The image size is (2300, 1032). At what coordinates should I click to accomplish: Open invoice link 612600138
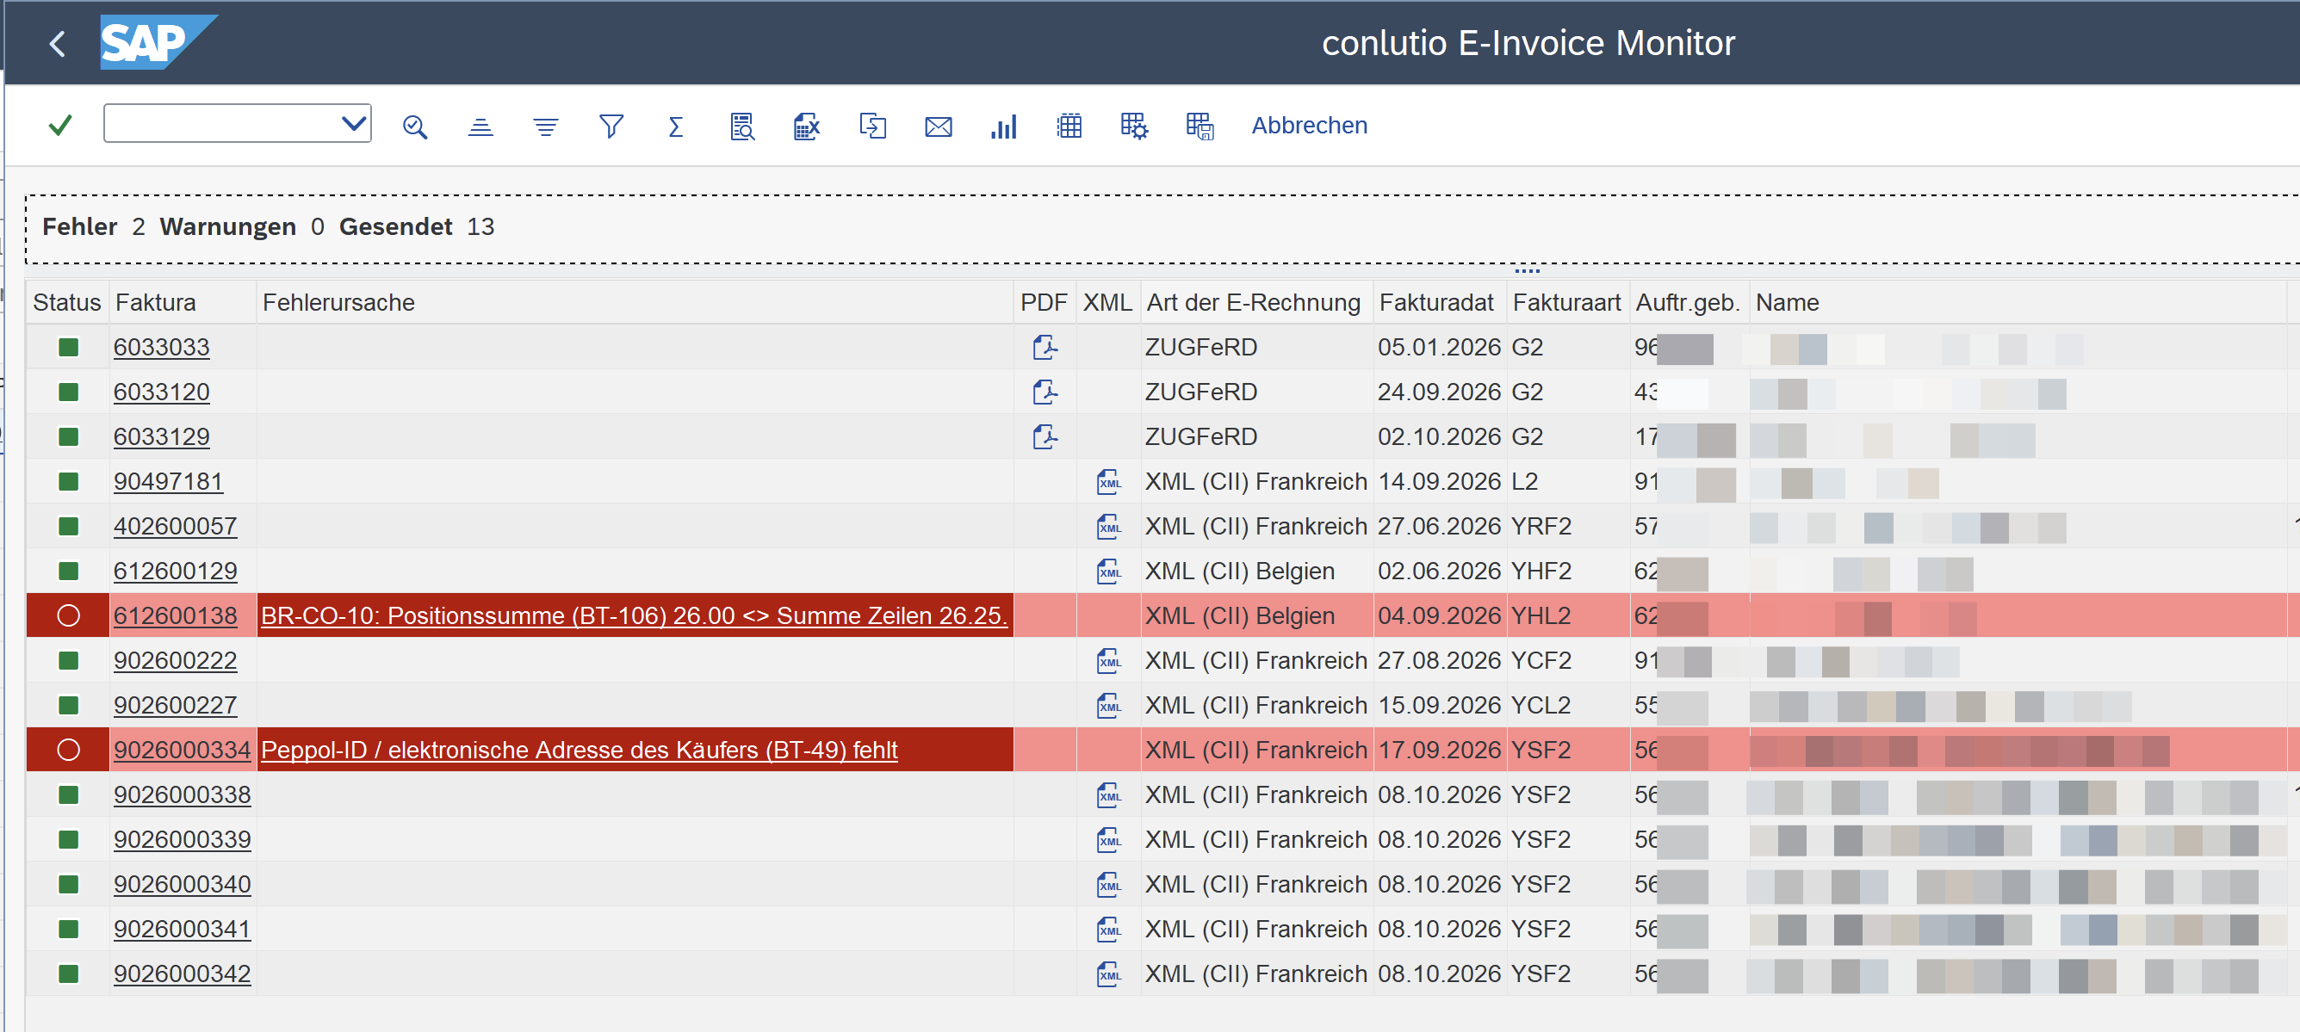coord(175,616)
